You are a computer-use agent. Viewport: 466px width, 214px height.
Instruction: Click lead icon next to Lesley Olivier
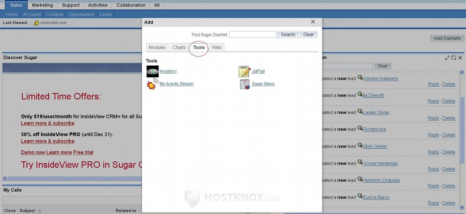point(360,111)
